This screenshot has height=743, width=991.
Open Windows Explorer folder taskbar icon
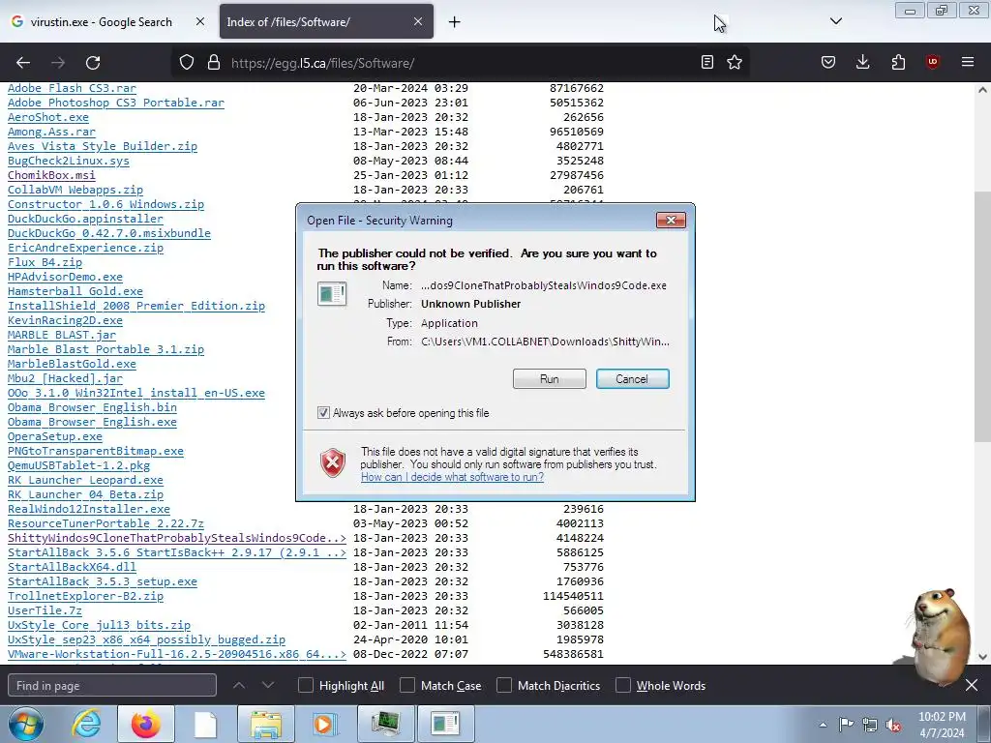[x=265, y=724]
